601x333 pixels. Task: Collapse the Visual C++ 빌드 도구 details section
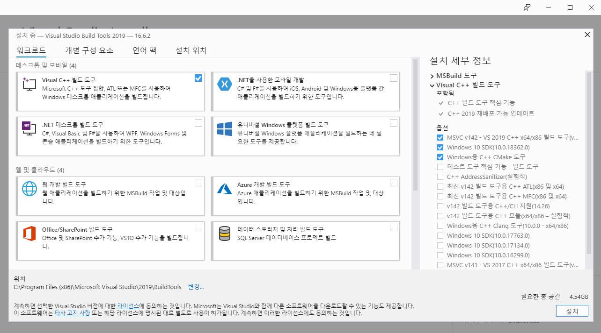(x=432, y=85)
